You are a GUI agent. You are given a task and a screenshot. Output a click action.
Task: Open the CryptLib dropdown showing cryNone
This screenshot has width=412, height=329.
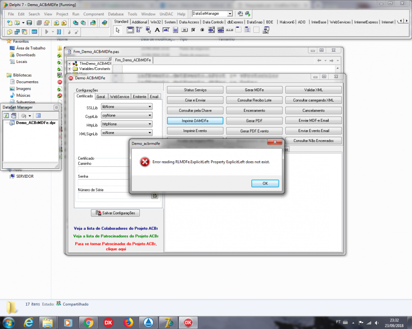coord(127,115)
